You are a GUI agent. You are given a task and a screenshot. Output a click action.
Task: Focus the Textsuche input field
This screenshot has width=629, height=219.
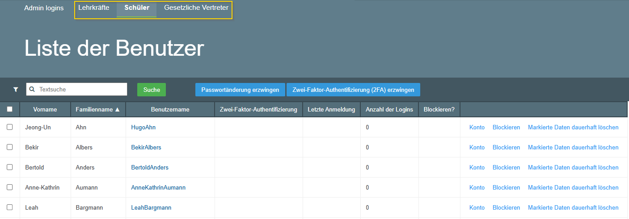pyautogui.click(x=80, y=90)
